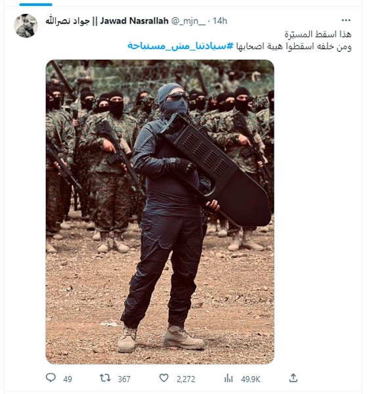Click the tweet text line هذا اسقط المسيّرة

pyautogui.click(x=318, y=34)
